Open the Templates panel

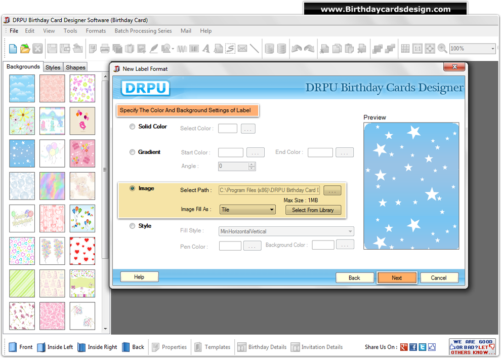tap(213, 347)
